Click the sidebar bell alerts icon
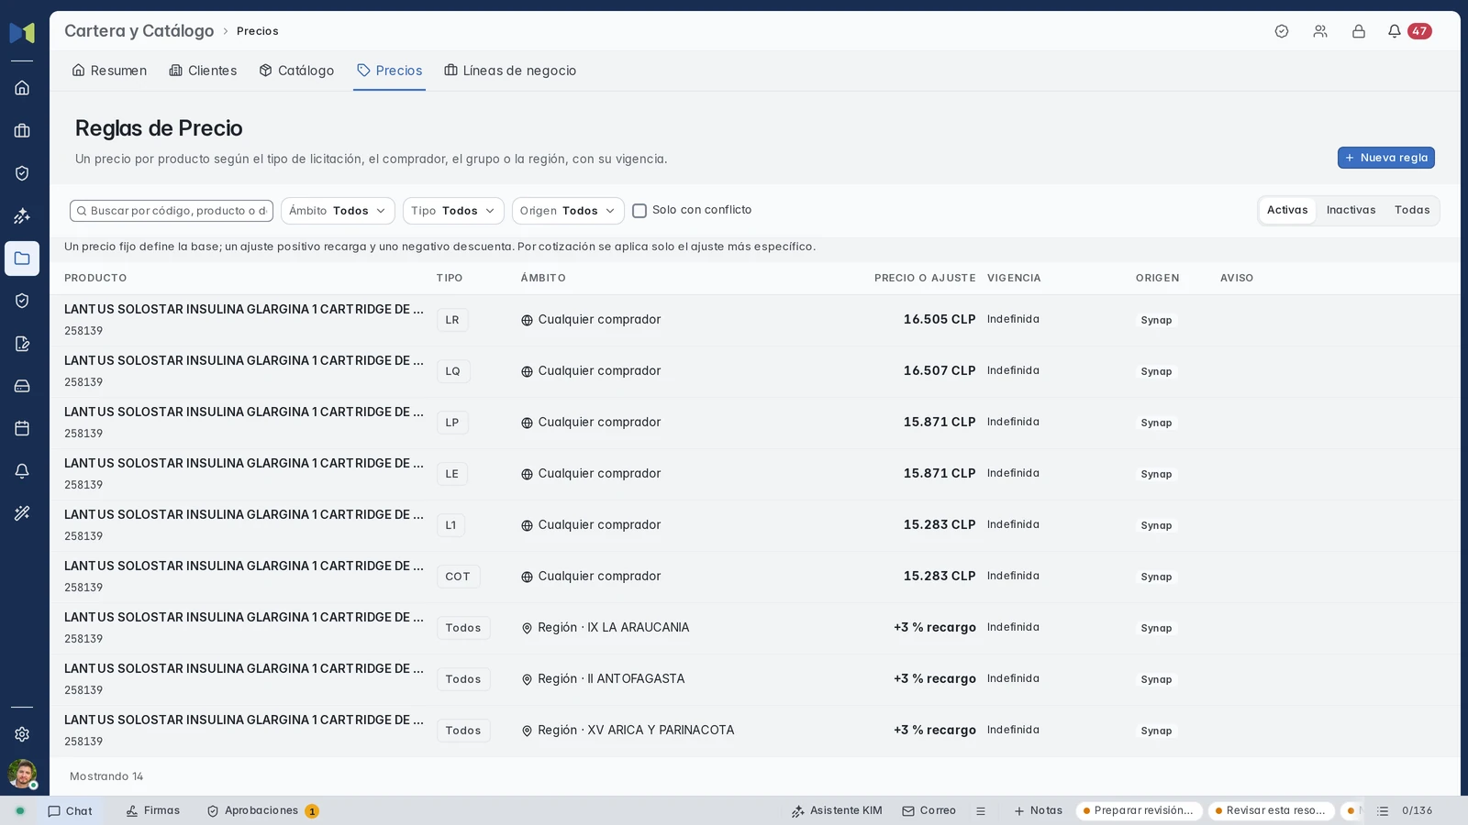The height and width of the screenshot is (825, 1468). [x=22, y=471]
